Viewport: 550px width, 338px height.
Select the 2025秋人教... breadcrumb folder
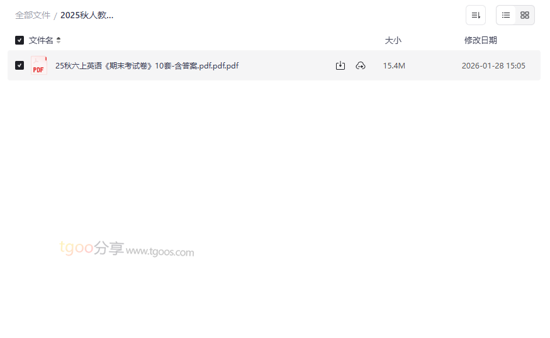pos(87,16)
